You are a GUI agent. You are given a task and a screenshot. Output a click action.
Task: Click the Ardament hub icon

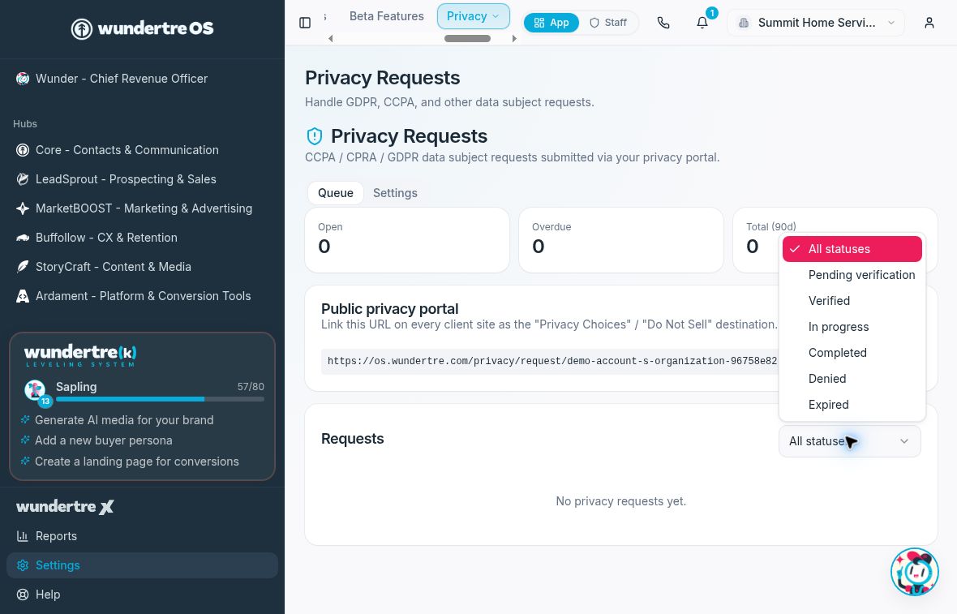[23, 296]
